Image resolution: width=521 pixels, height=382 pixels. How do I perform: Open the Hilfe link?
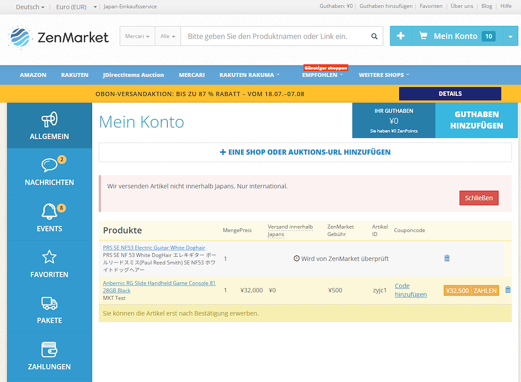[506, 6]
